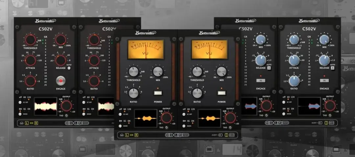This screenshot has height=157, width=355.
Task: Select triple-module view icon in blue-knob plugin bar
Action: coord(331,123)
